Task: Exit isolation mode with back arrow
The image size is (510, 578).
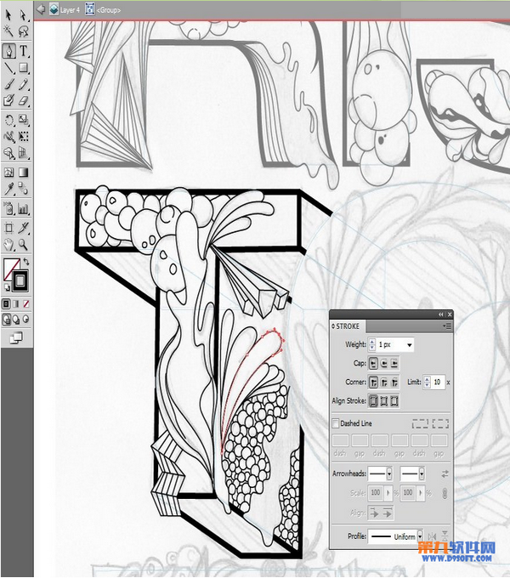Action: [41, 9]
